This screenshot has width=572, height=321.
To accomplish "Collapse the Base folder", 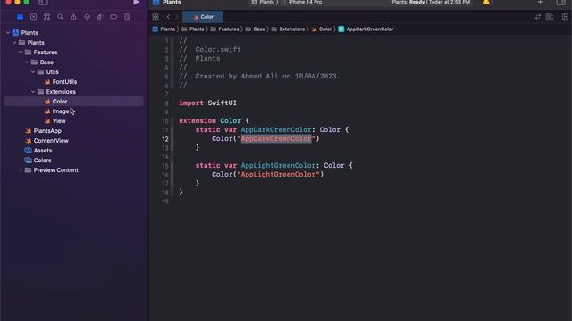I will 27,62.
